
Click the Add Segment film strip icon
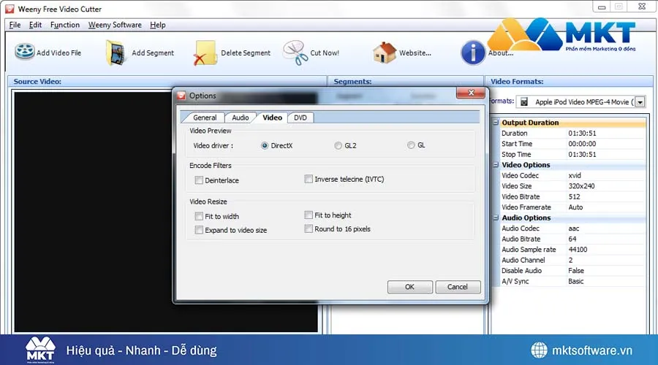(x=116, y=53)
